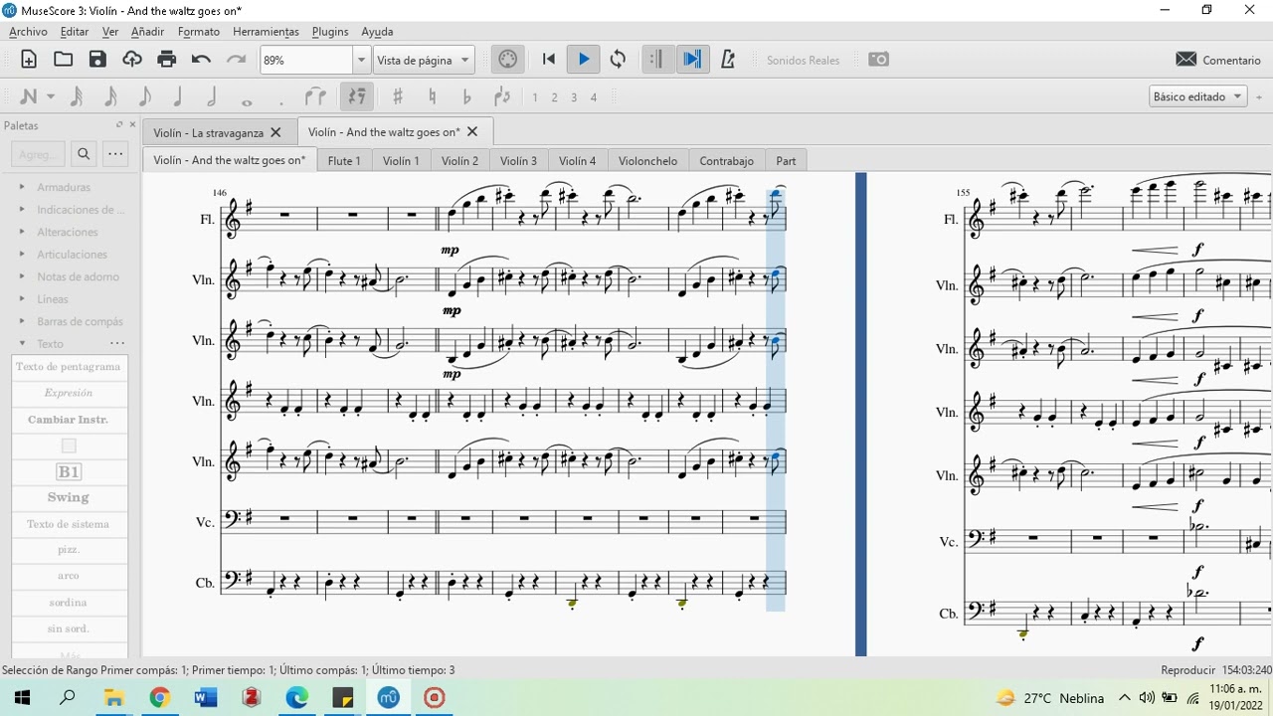Switch to the Violonchelo part tab
The height and width of the screenshot is (716, 1273).
click(647, 160)
